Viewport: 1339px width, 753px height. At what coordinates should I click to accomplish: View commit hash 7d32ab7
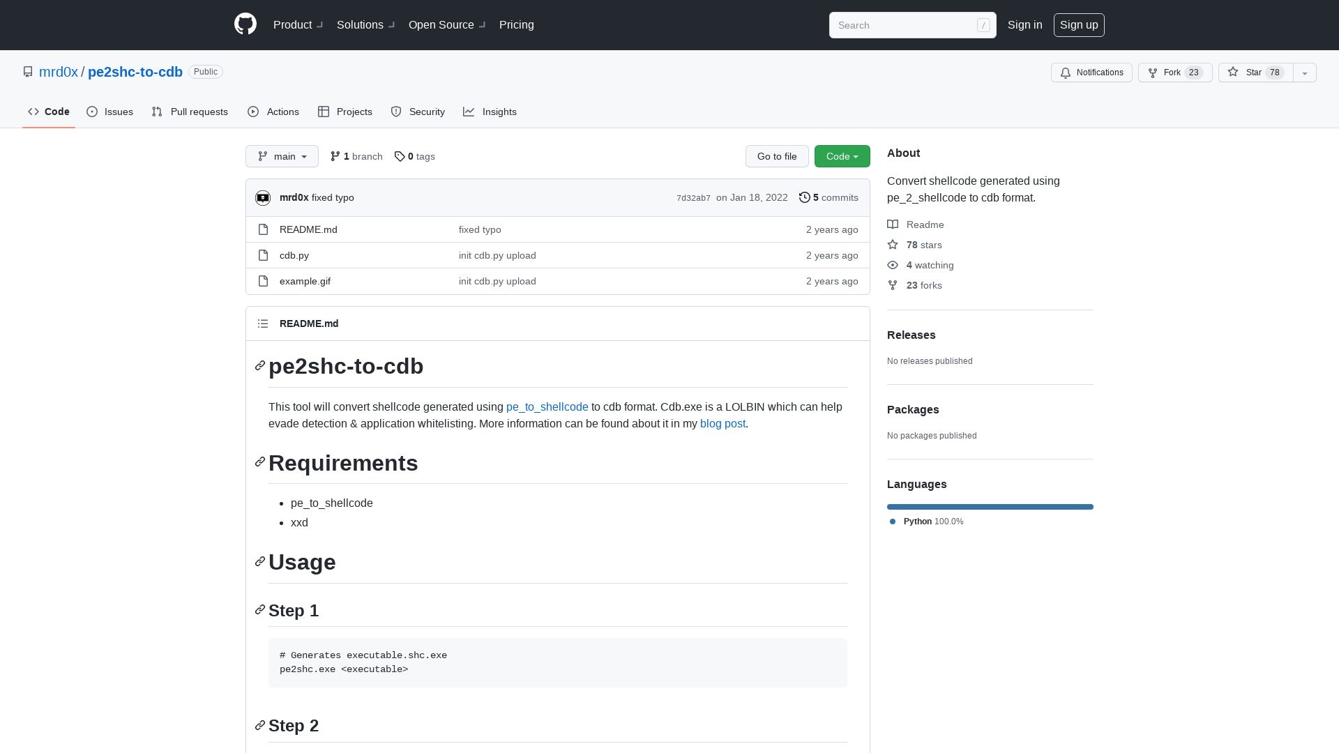point(693,198)
